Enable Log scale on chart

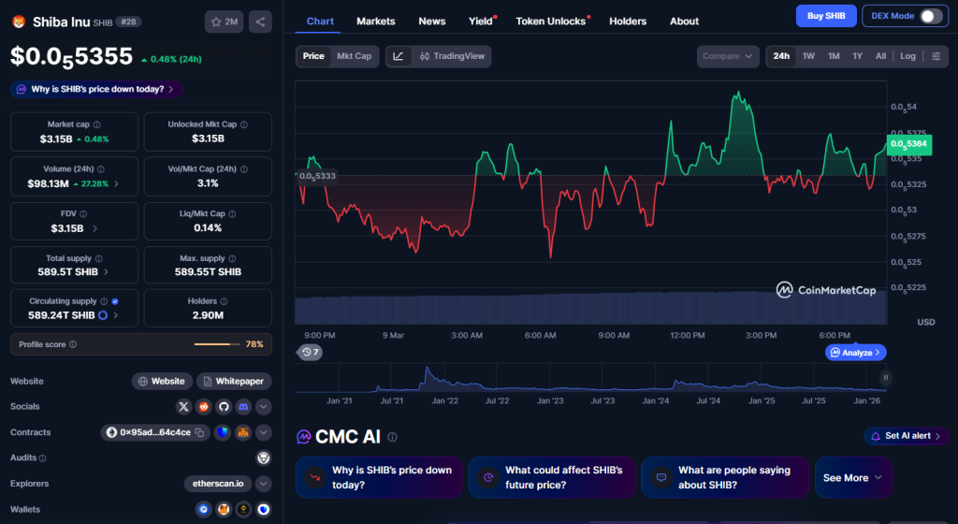(907, 56)
